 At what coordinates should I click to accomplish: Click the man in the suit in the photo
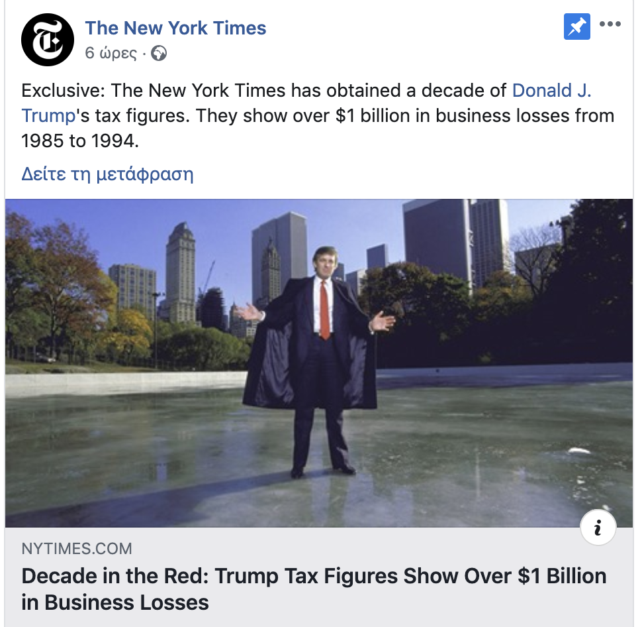point(320,361)
